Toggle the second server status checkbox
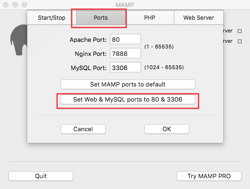The width and height of the screenshot is (250, 189). (240, 41)
